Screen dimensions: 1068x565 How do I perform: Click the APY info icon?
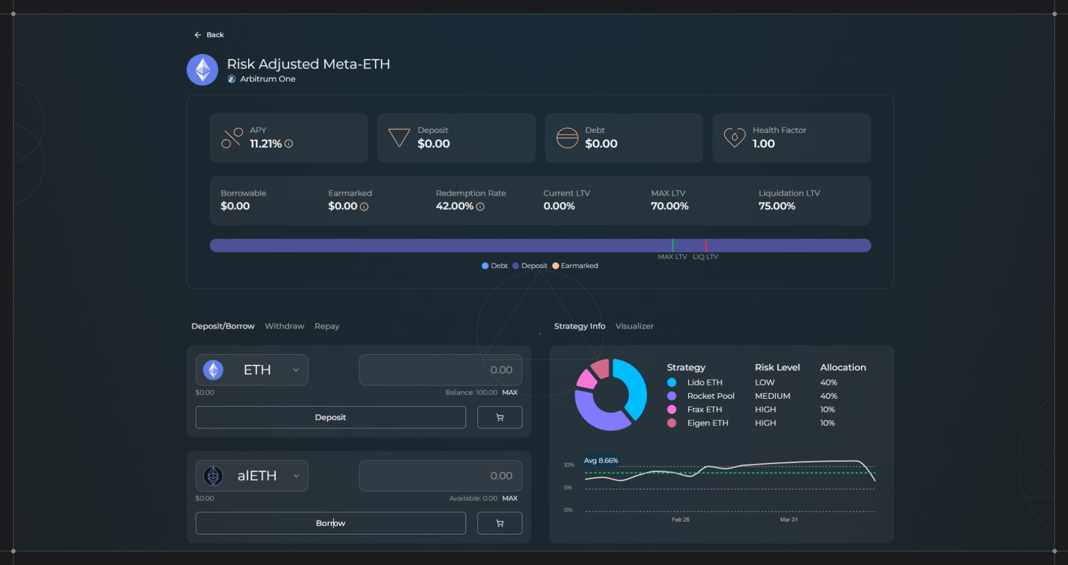(289, 144)
